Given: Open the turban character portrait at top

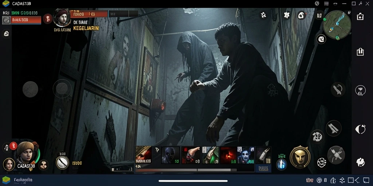Looking at the screenshot, I should click(62, 17).
